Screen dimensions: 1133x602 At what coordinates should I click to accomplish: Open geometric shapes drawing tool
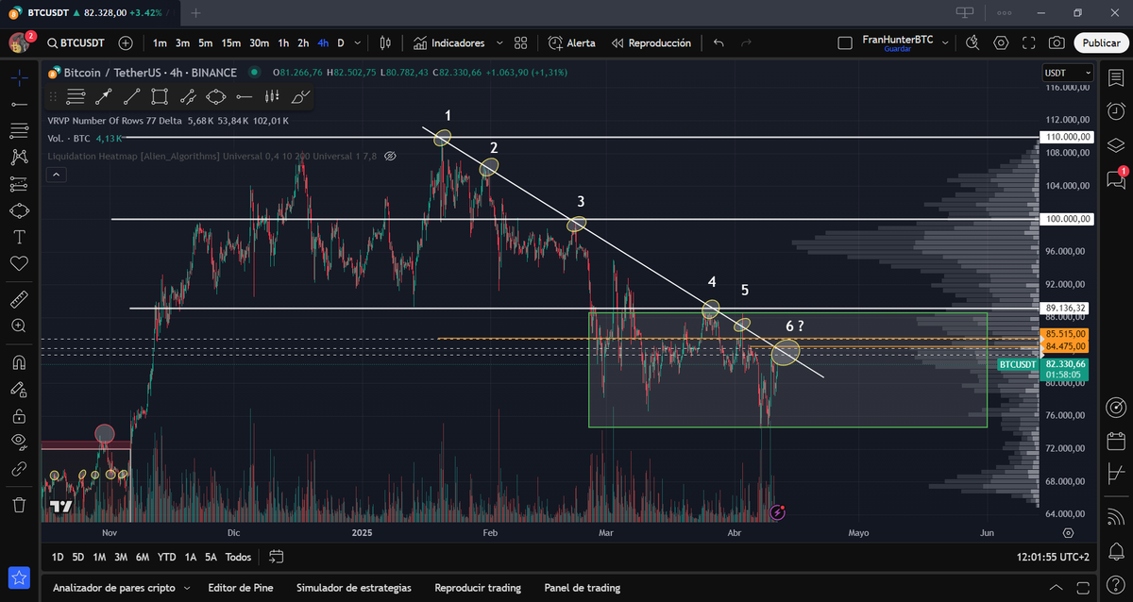point(19,209)
